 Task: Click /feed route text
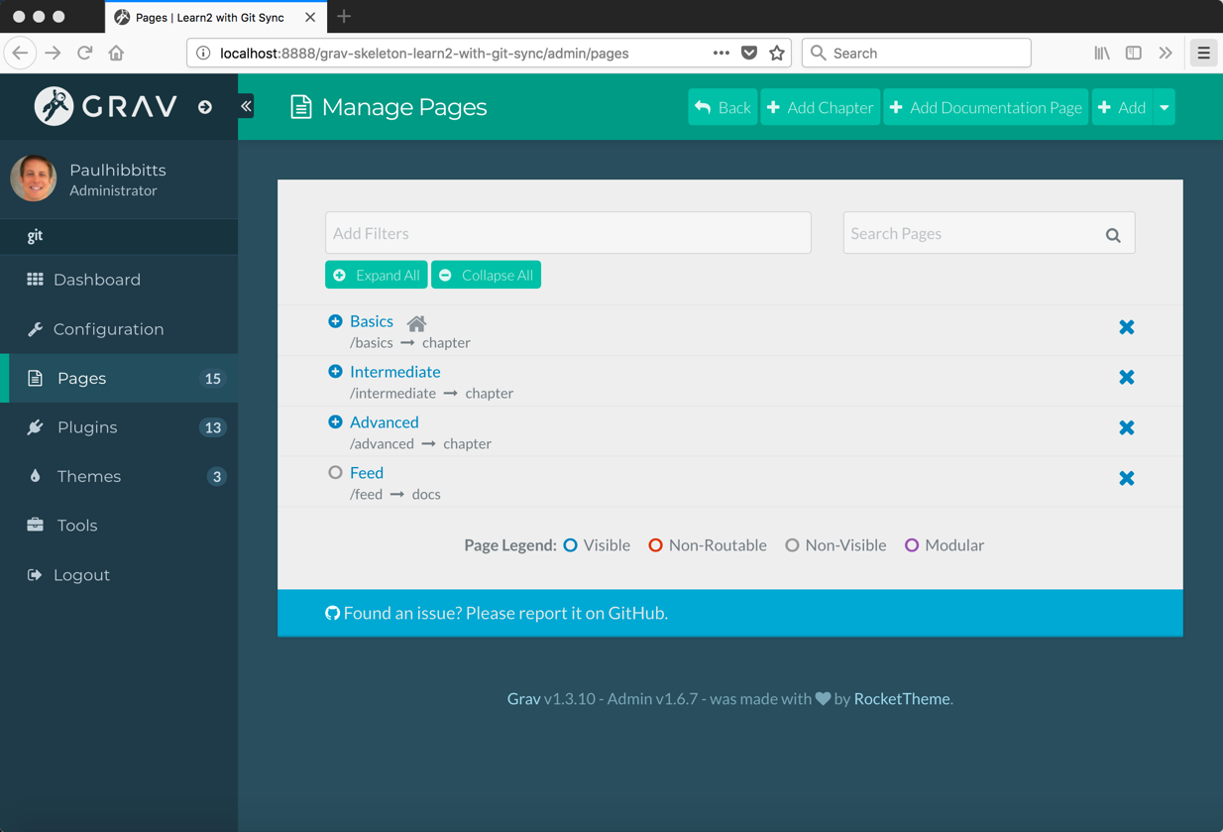click(366, 495)
